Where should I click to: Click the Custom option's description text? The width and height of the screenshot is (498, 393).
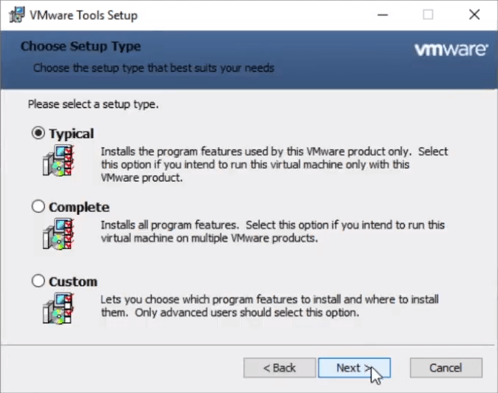[x=269, y=306]
